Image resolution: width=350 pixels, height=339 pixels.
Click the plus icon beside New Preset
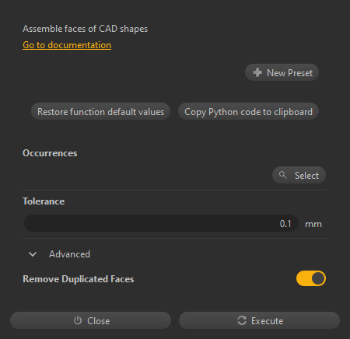pyautogui.click(x=257, y=72)
